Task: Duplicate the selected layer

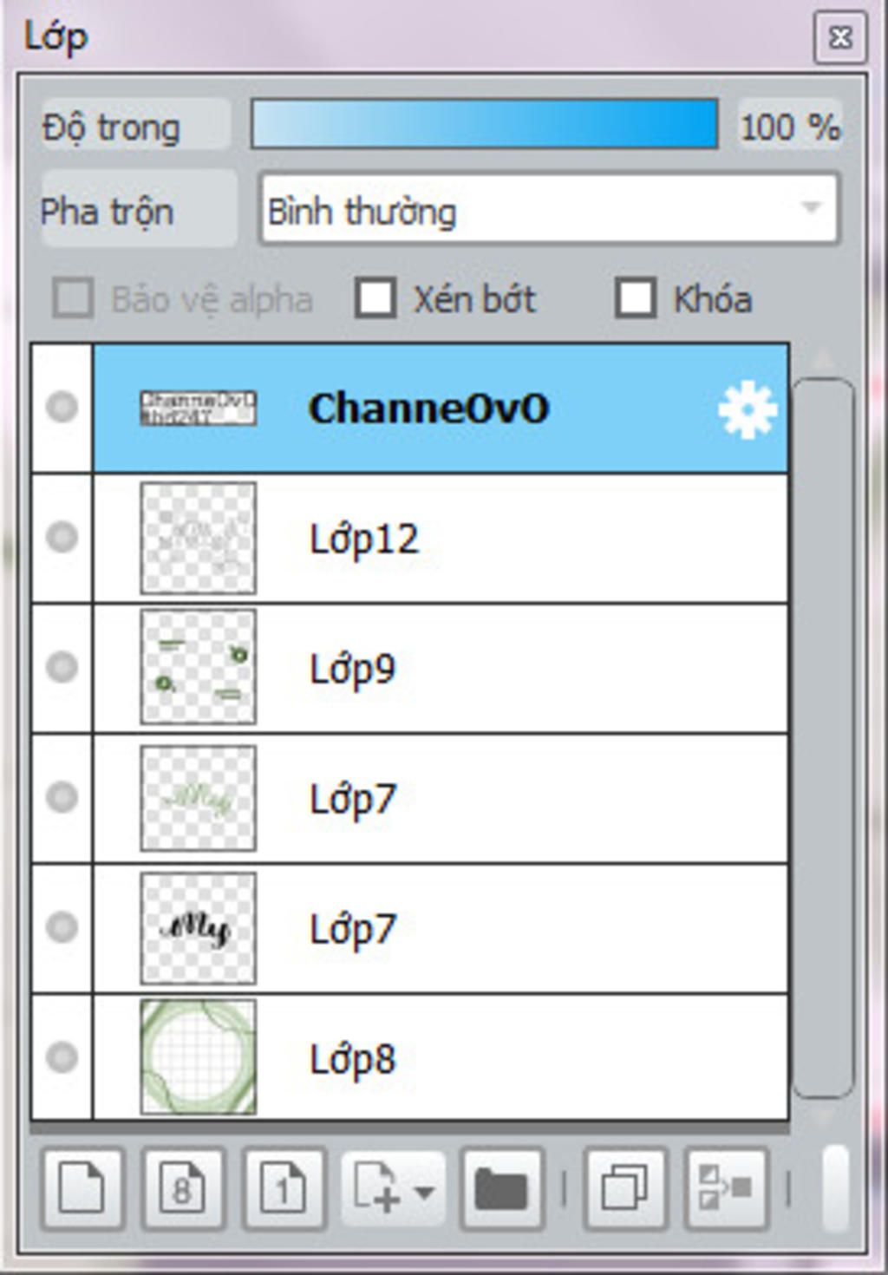Action: click(625, 1187)
